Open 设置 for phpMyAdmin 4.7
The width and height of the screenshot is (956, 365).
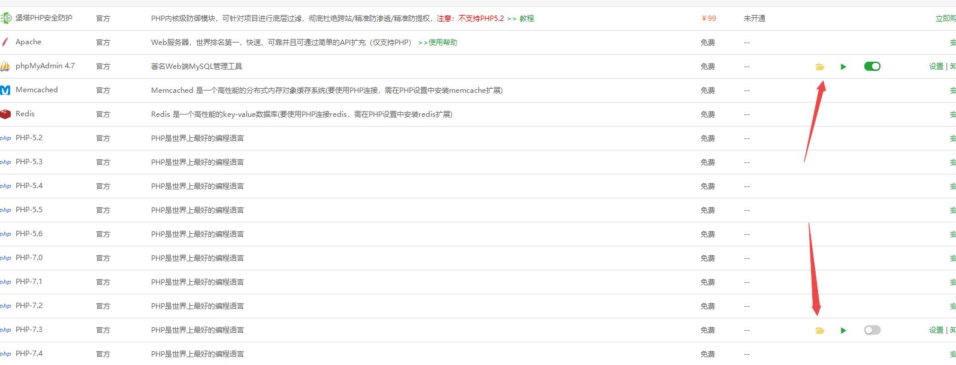936,67
